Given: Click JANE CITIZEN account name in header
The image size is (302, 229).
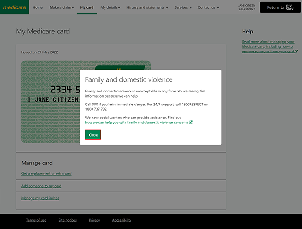Looking at the screenshot, I should pos(247,6).
